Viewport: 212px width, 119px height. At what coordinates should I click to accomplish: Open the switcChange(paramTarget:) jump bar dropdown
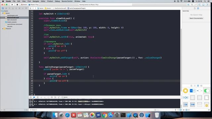(77, 8)
